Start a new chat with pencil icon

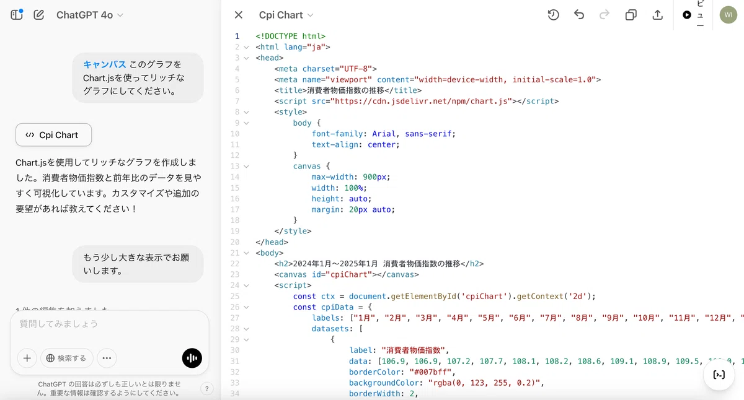pos(39,15)
